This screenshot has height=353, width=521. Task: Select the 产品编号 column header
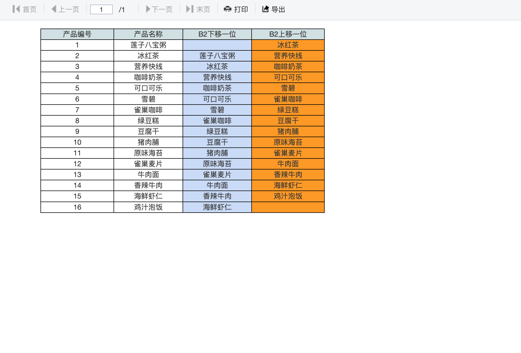point(77,34)
